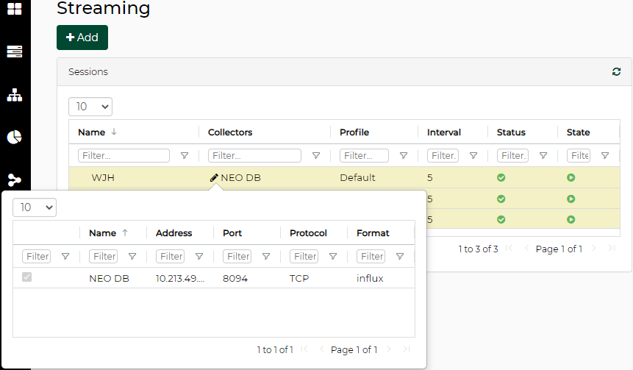The image size is (633, 370).
Task: Sort collectors by Port column header
Action: click(232, 233)
